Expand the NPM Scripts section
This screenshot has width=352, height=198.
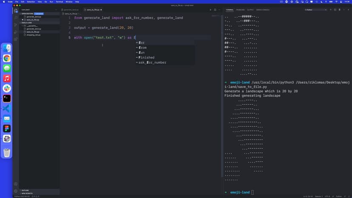click(26, 193)
